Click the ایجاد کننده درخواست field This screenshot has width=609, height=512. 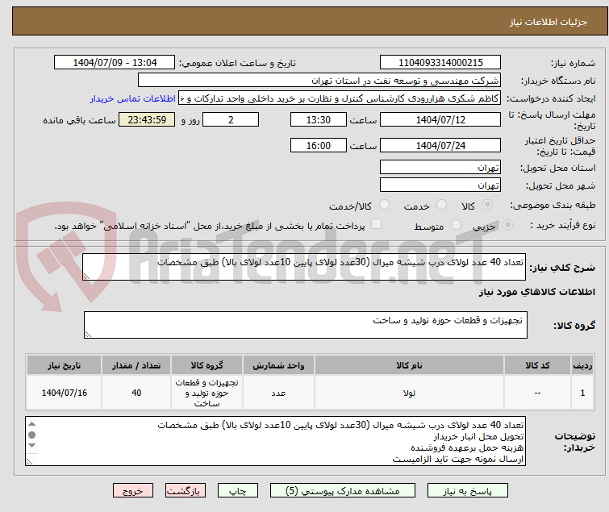click(x=339, y=98)
